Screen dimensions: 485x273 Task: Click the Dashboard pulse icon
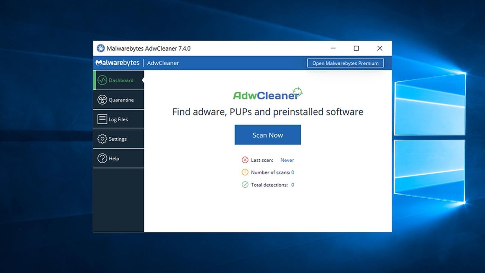102,80
